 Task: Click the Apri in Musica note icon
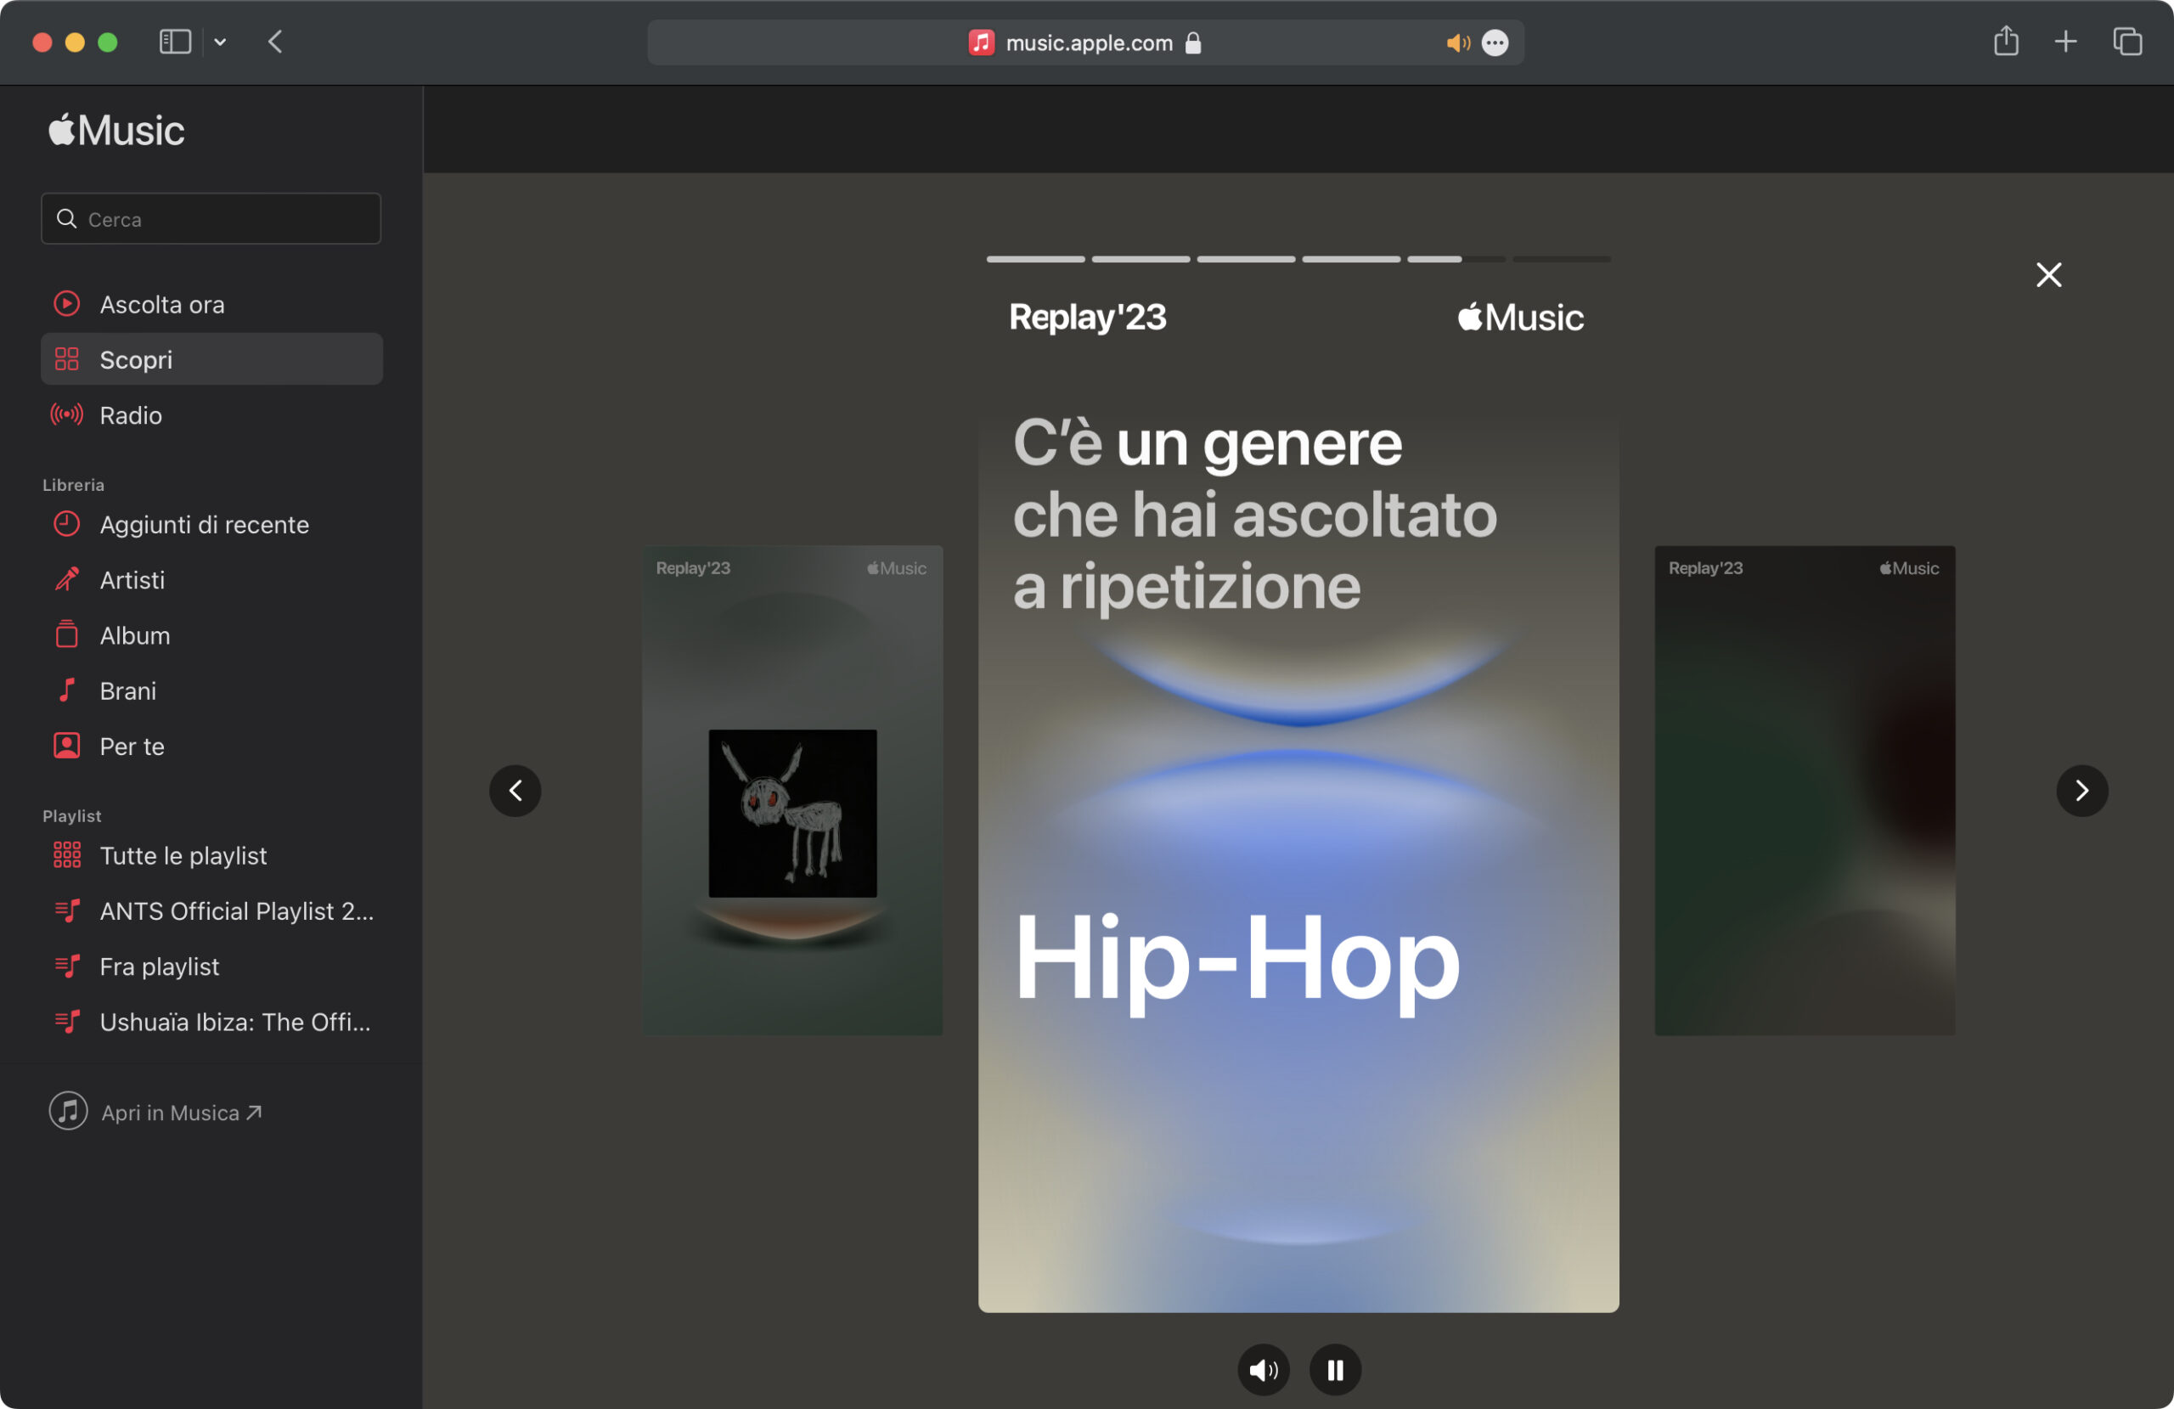click(69, 1111)
